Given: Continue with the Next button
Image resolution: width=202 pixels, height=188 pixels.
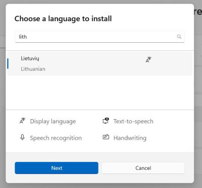Looking at the screenshot, I should coord(57,168).
